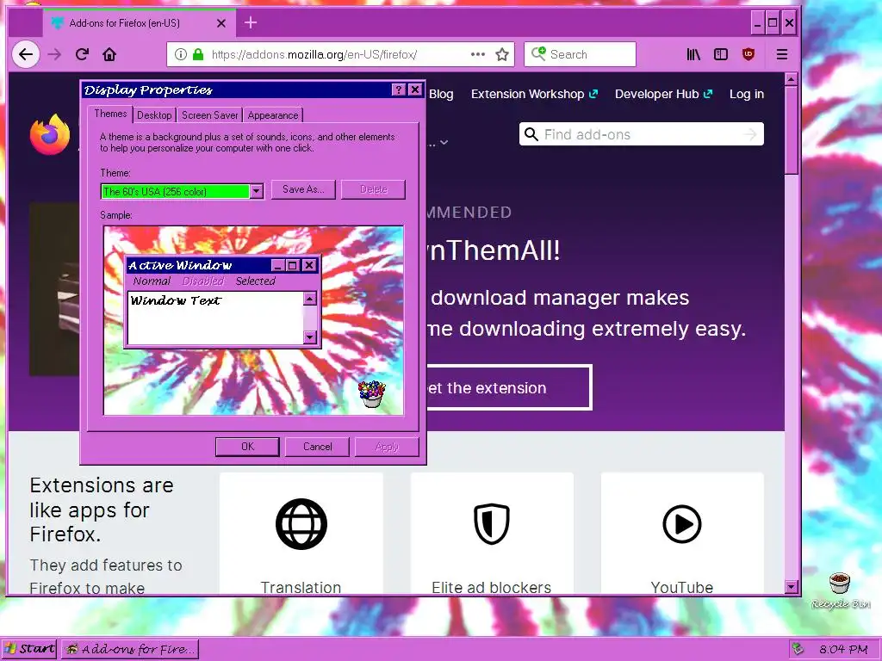882x661 pixels.
Task: Click the YouTube card label
Action: pos(682,587)
